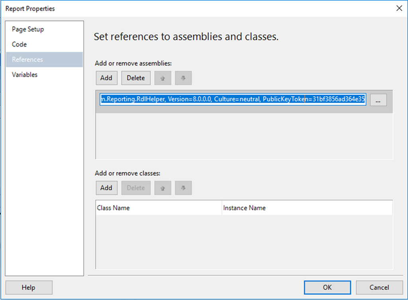
Task: Add a new assembly reference
Action: pos(106,78)
